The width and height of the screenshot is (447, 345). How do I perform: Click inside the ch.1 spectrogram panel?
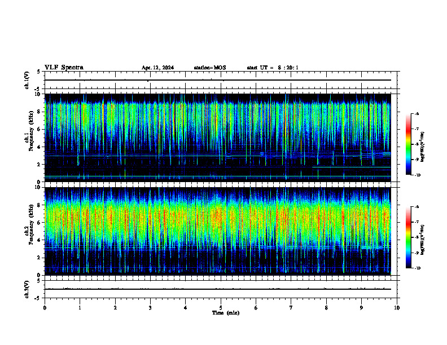tap(218, 138)
